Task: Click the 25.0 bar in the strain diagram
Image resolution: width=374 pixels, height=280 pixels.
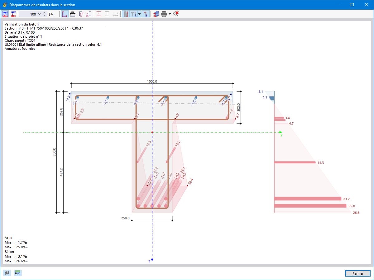Action: click(310, 206)
